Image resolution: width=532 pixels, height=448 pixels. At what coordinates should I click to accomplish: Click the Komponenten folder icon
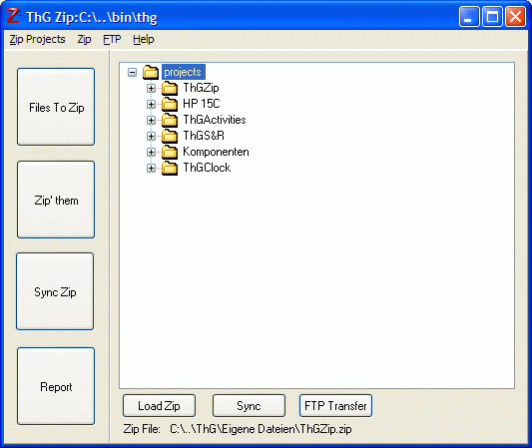point(170,152)
